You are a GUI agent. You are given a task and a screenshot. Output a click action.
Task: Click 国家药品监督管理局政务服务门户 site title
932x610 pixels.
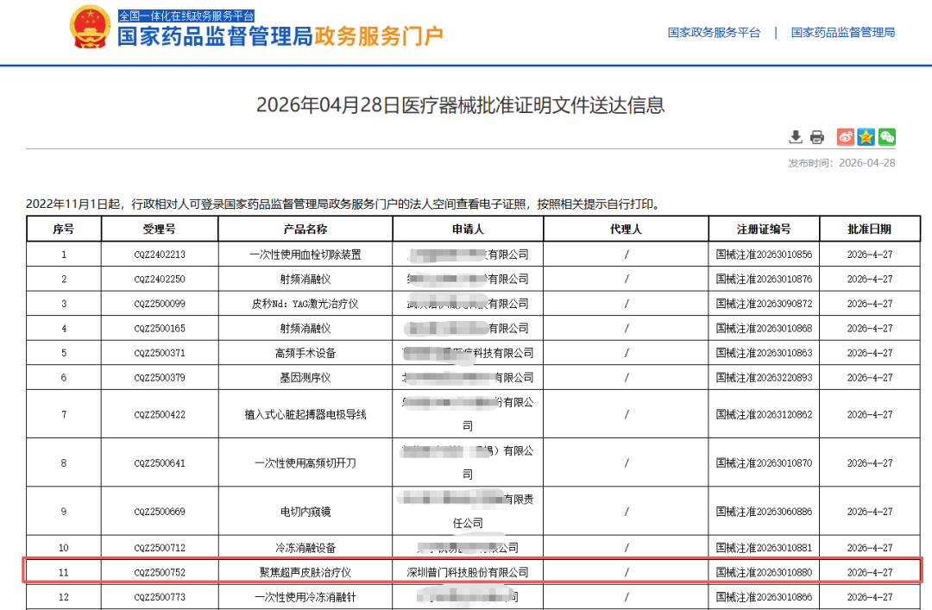pyautogui.click(x=280, y=36)
